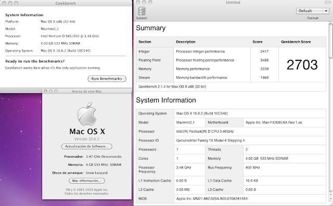Click 3.47 GHz Desconocido processor text
The image size is (333, 206).
click(104, 157)
